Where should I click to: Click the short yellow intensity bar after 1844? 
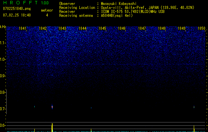pyautogui.click(x=91, y=130)
